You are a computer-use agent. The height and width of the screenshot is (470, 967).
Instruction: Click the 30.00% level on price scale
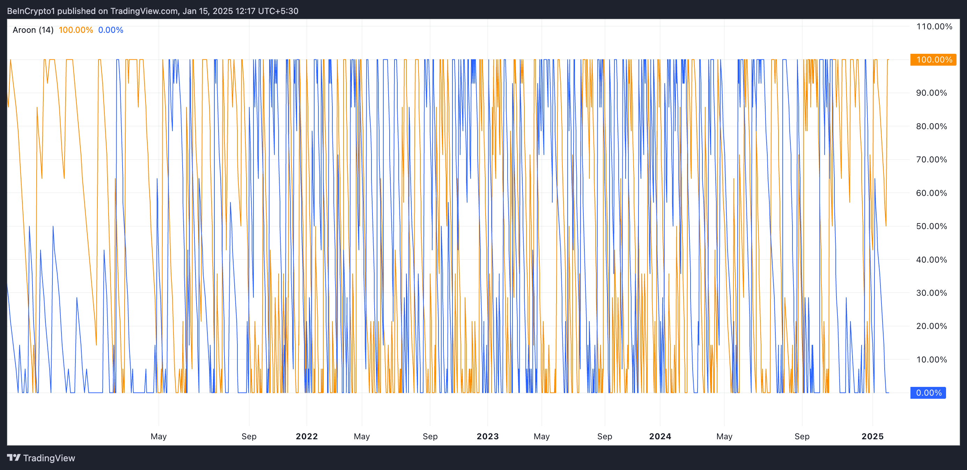tap(931, 293)
